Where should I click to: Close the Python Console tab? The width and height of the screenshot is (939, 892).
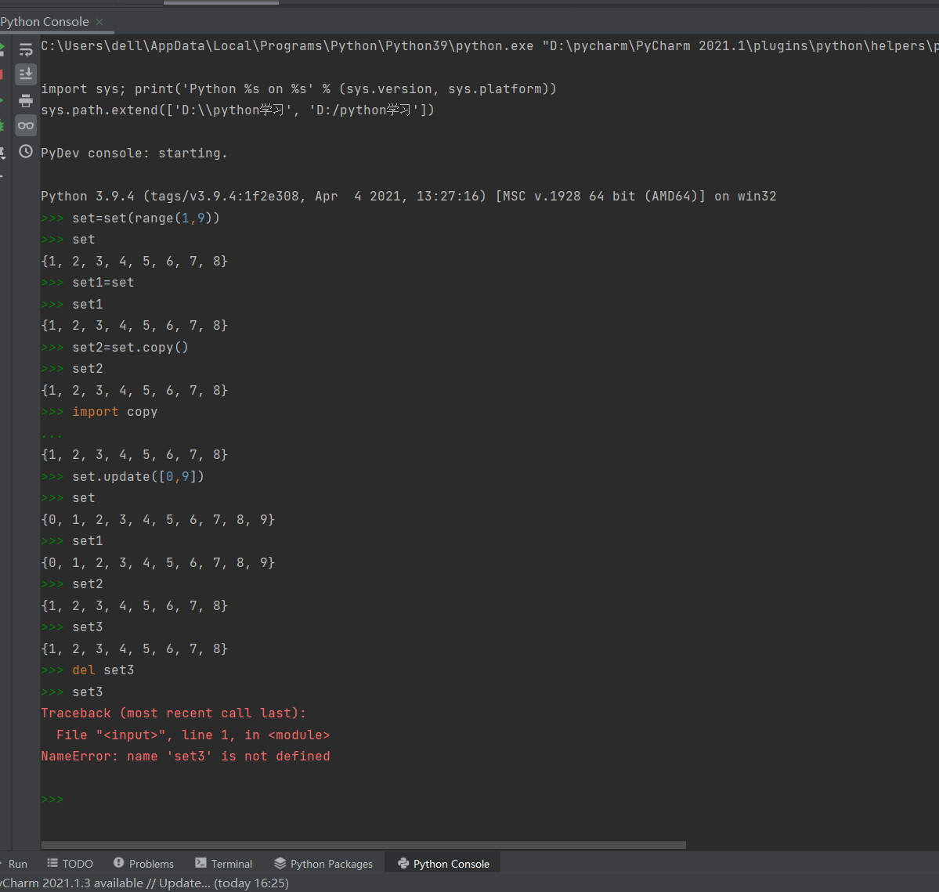click(x=99, y=22)
